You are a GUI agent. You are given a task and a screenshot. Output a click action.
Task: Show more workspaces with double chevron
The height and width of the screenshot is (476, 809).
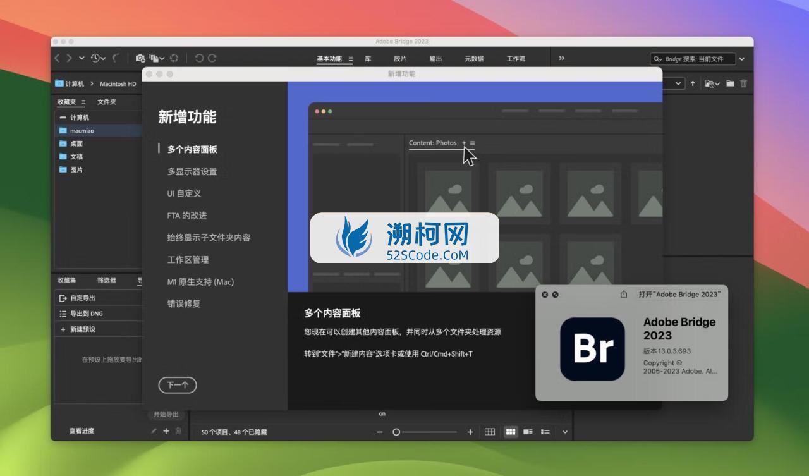pos(561,58)
